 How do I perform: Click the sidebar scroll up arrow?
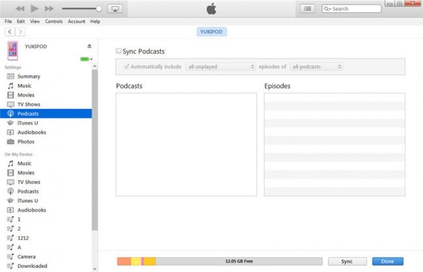click(x=94, y=66)
